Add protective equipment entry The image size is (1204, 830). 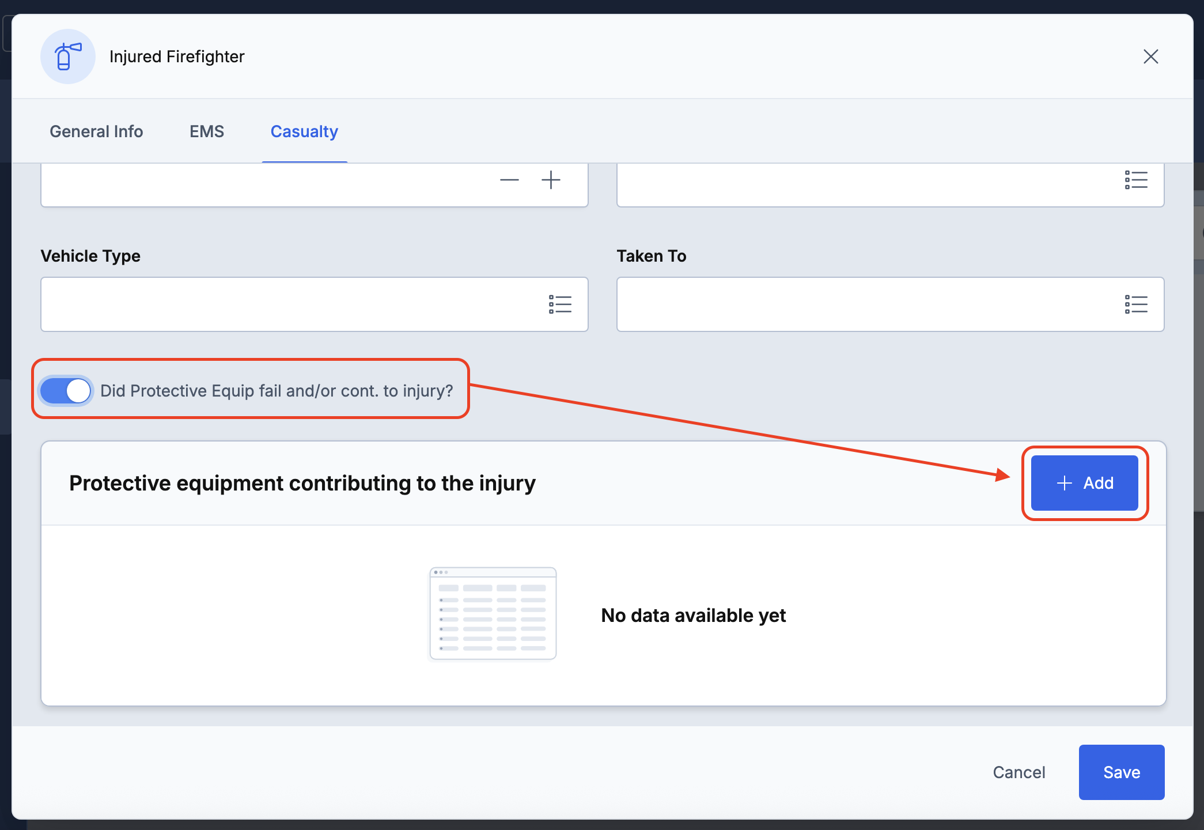point(1084,483)
